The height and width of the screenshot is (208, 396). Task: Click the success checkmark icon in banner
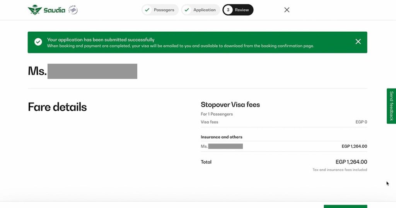(x=38, y=42)
